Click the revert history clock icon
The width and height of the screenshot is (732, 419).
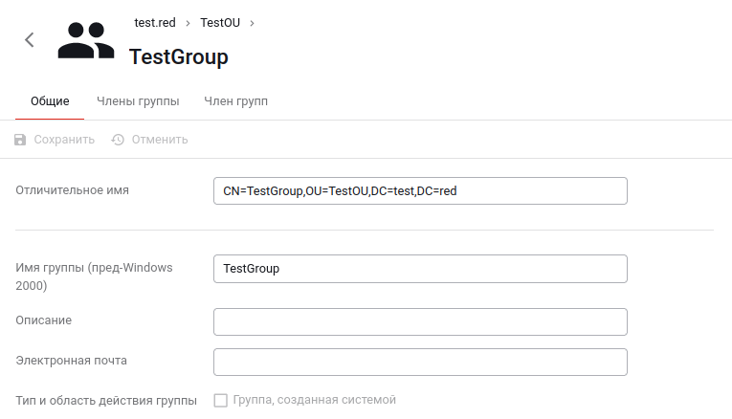point(119,140)
